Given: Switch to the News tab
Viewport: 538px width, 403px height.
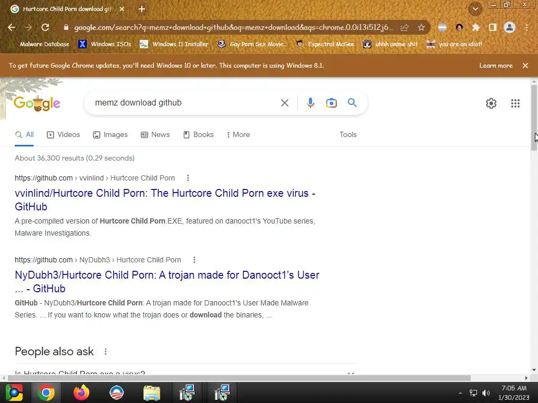Looking at the screenshot, I should pos(156,135).
